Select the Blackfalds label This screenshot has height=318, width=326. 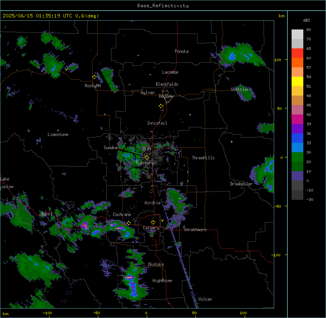[167, 84]
